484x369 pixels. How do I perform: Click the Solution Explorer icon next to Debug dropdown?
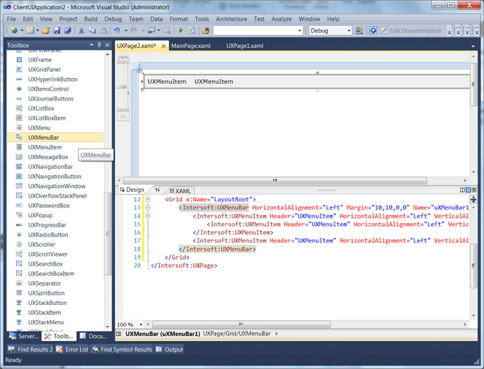click(x=359, y=30)
